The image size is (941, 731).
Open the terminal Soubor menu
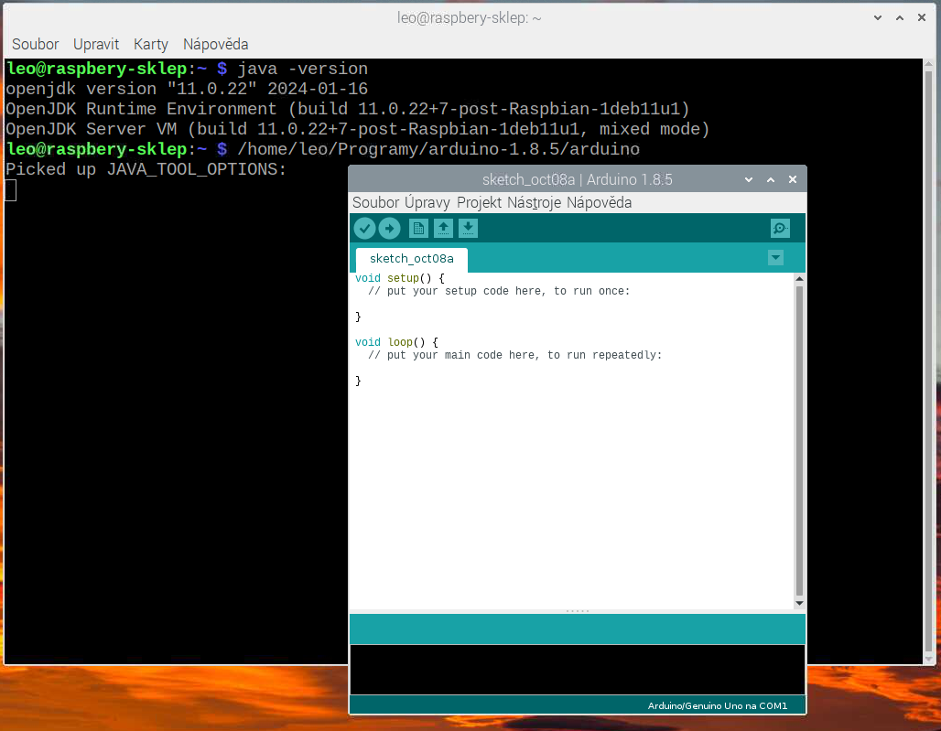(x=36, y=45)
